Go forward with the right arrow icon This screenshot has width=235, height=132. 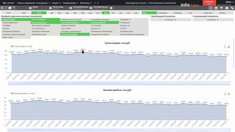pos(6,8)
